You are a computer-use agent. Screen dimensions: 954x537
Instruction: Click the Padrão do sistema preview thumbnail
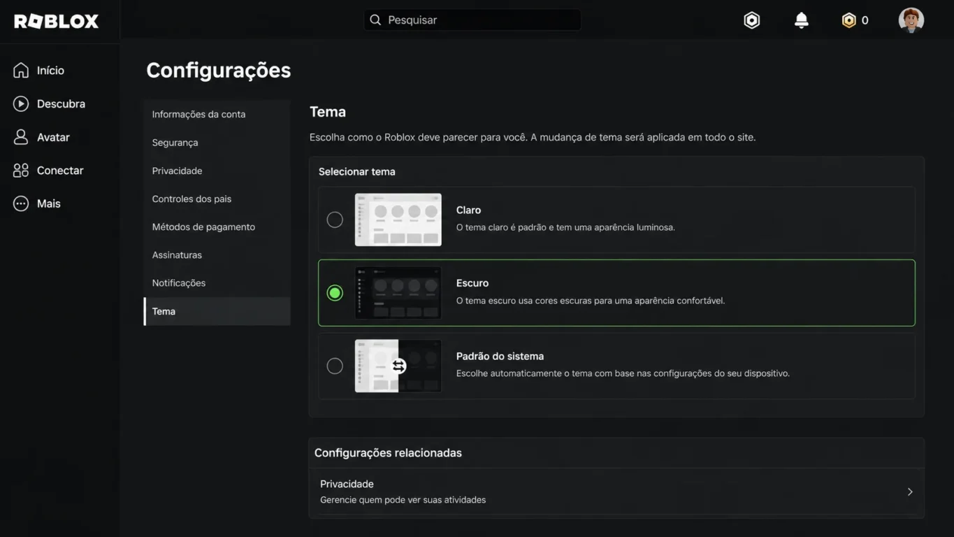point(398,366)
